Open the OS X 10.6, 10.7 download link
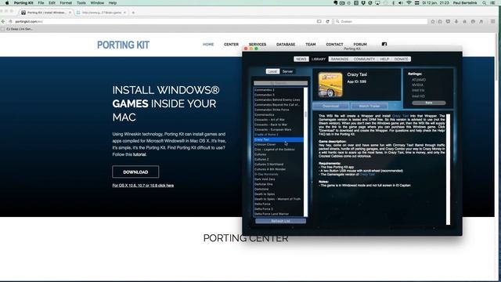 (143, 186)
